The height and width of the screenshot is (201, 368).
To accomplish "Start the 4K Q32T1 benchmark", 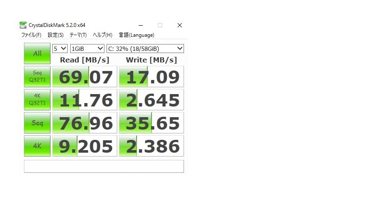I will click(x=37, y=100).
